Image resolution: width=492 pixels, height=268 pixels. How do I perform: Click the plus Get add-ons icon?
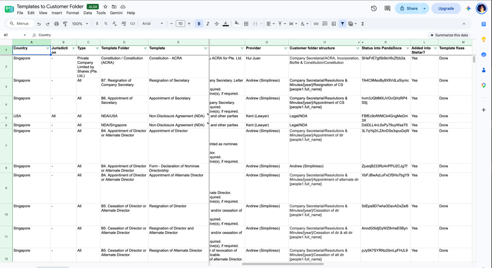coord(484,110)
